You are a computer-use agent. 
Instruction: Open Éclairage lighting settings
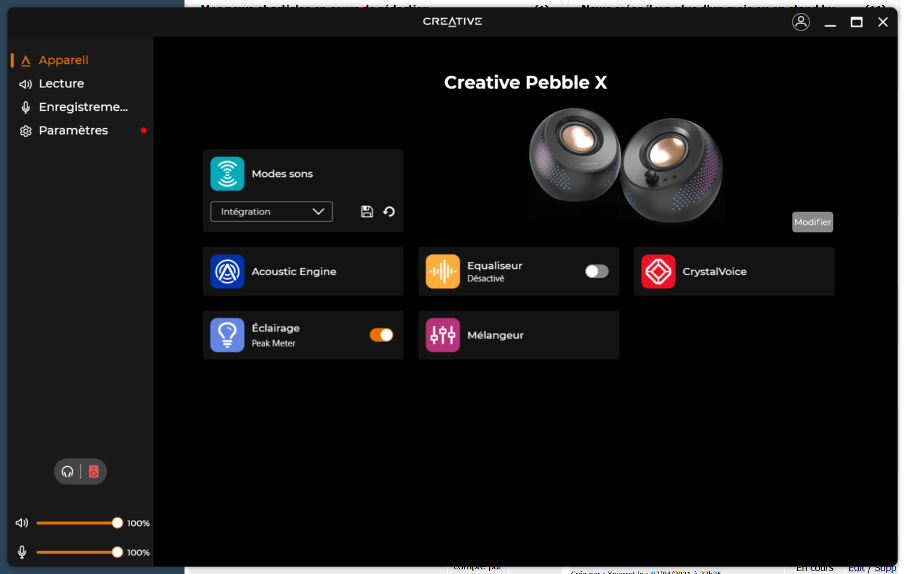coord(303,335)
